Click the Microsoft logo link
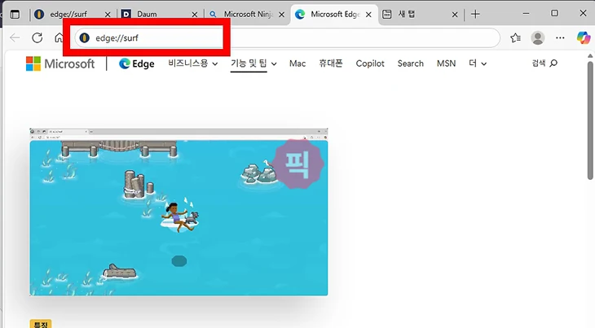 [60, 63]
